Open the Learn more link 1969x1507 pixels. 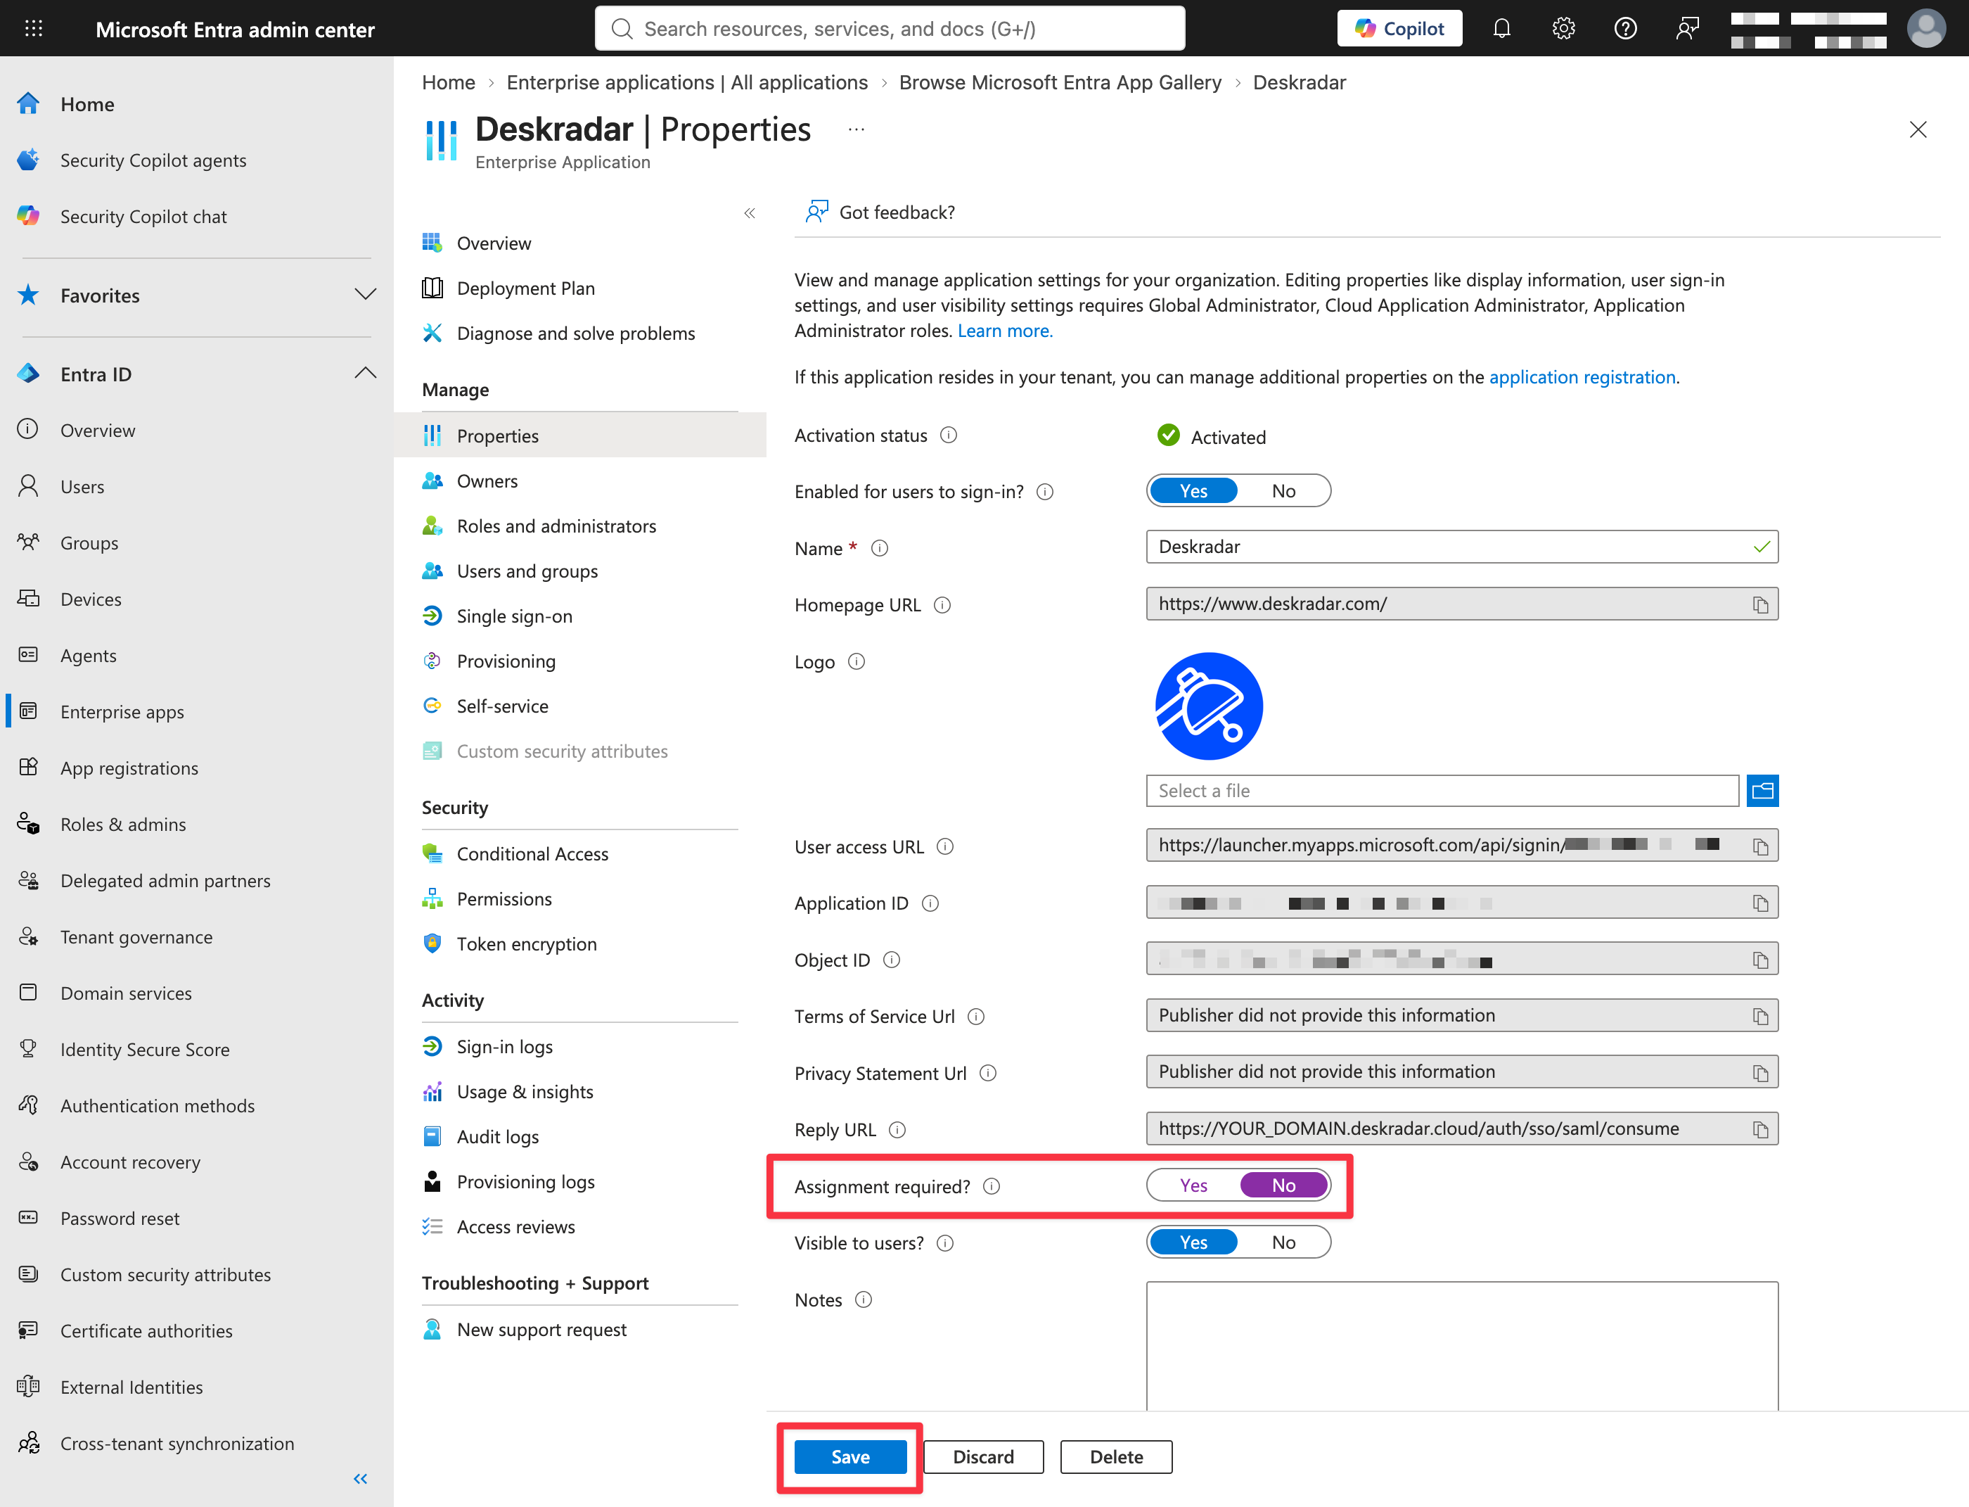pos(1004,330)
